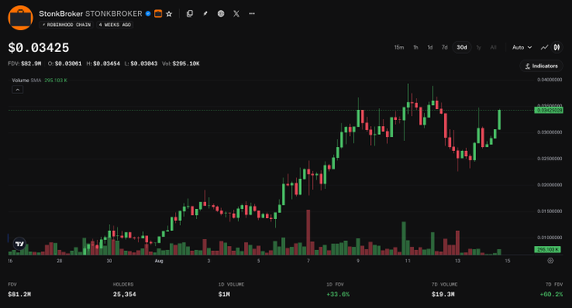572x308 pixels.
Task: Select the 30d timeframe
Action: pos(462,47)
